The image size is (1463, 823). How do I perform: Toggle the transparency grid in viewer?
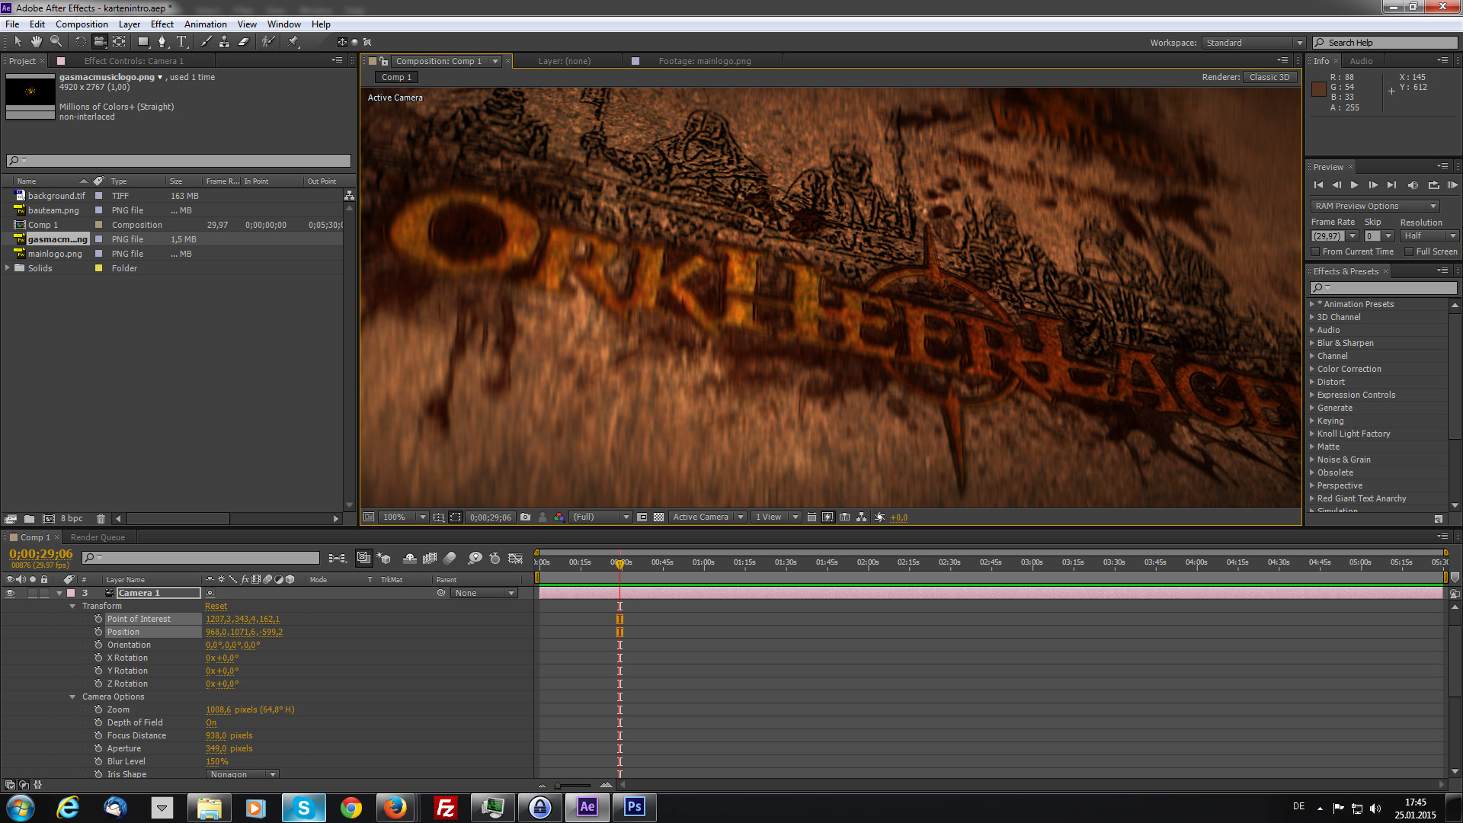(658, 517)
